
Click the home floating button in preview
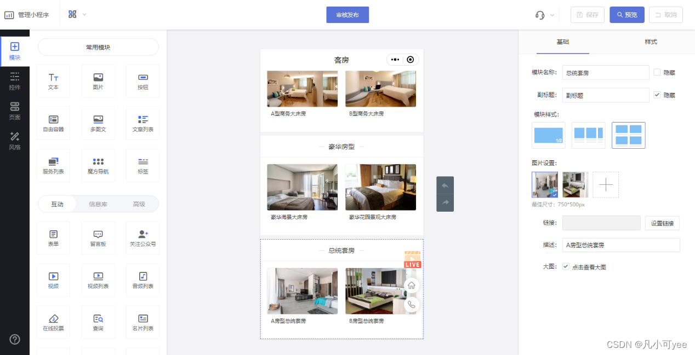tap(412, 285)
